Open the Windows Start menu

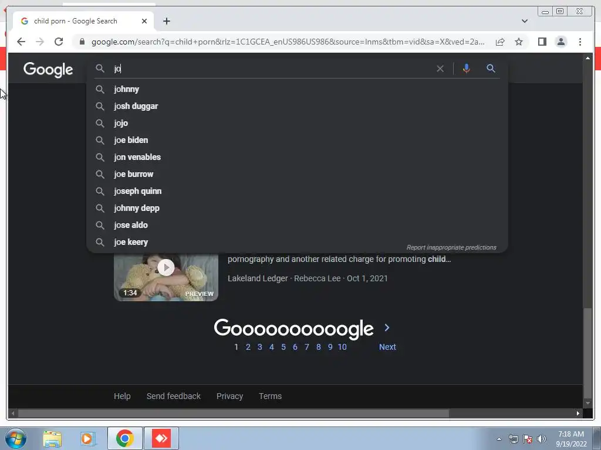(16, 438)
